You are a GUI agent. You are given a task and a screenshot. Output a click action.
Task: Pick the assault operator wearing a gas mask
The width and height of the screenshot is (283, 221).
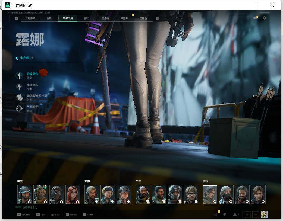[x=57, y=195]
